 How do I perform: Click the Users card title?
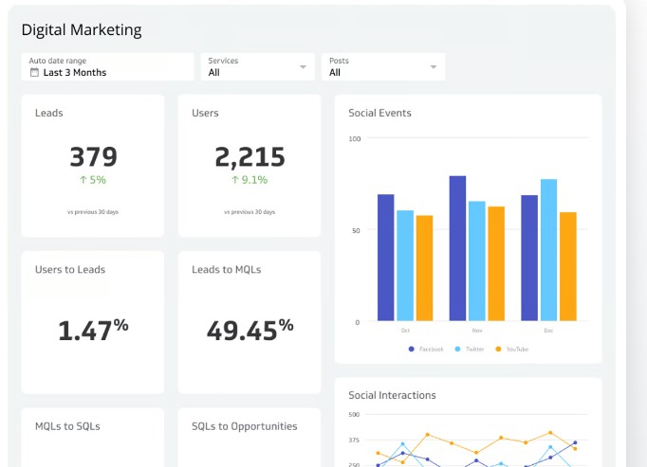click(205, 113)
